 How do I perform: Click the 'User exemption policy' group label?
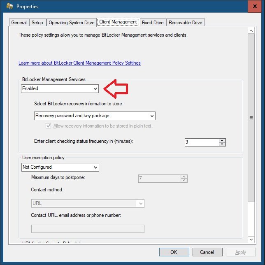tap(43, 158)
